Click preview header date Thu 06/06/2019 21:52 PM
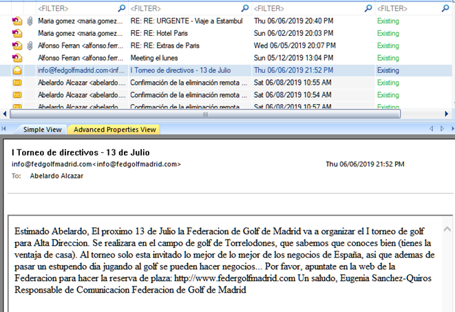 tap(365, 165)
